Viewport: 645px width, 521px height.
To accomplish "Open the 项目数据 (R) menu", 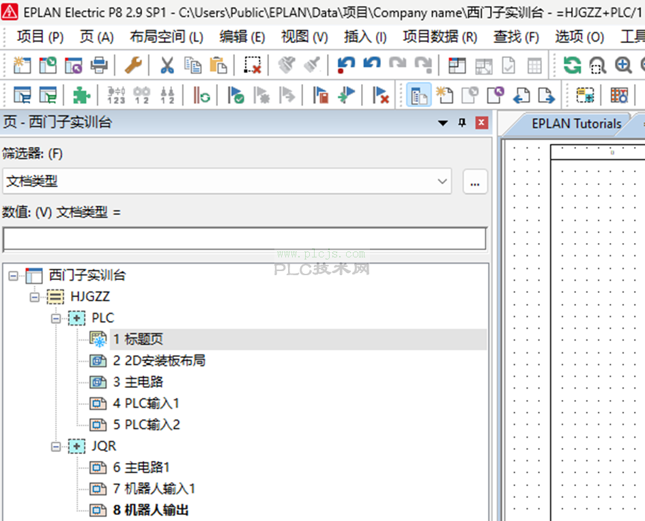I will pos(440,37).
